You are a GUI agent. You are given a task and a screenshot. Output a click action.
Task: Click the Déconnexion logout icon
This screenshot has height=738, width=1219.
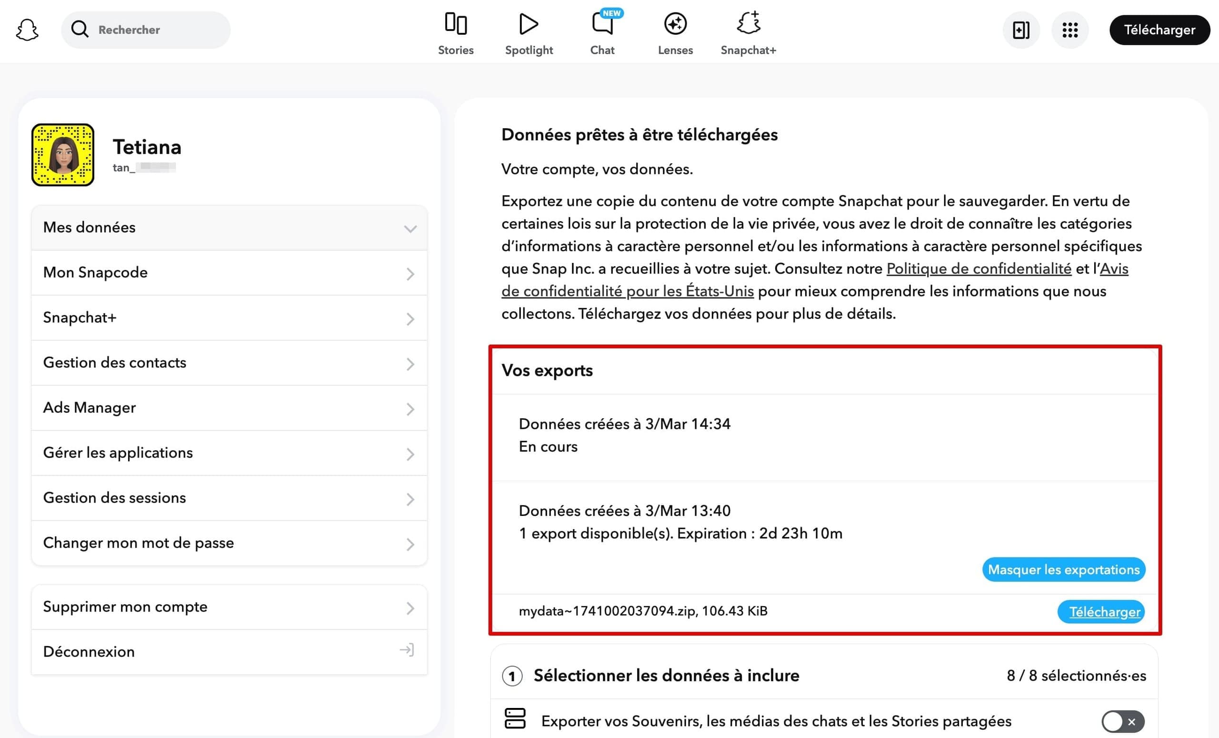[x=407, y=650]
